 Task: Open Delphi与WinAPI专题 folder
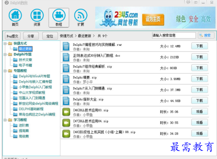pyautogui.click(x=35, y=76)
